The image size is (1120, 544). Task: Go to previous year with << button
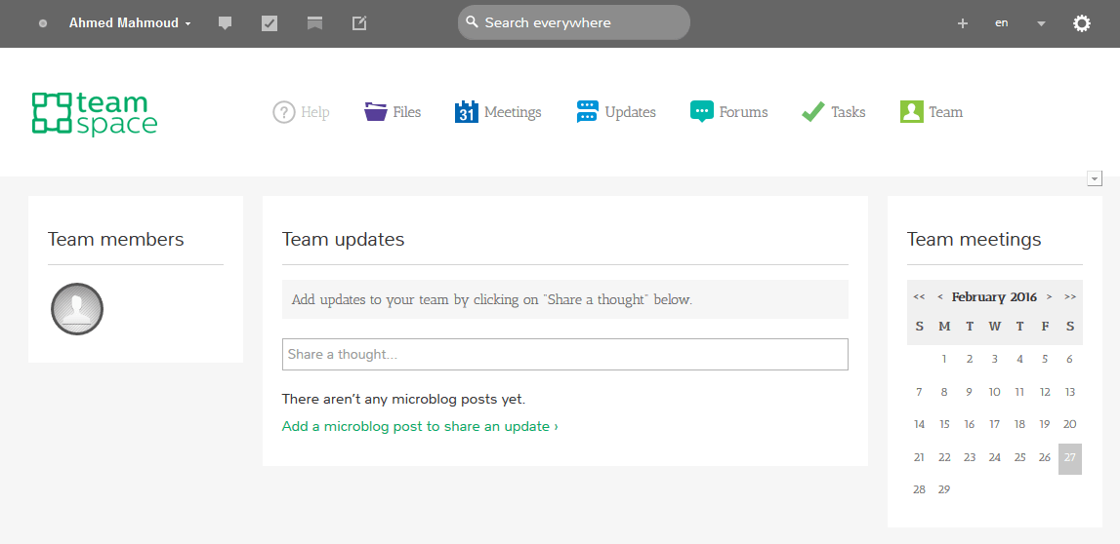click(x=919, y=296)
